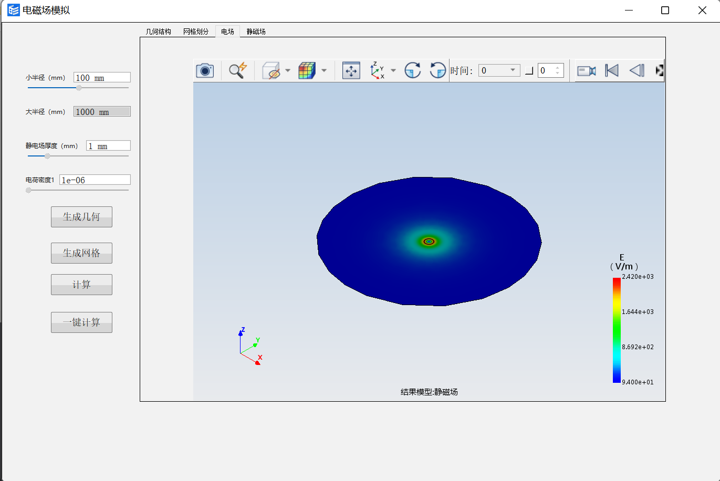Open dropdown arrow next to XYZ axis icon
The height and width of the screenshot is (481, 720).
click(x=393, y=70)
